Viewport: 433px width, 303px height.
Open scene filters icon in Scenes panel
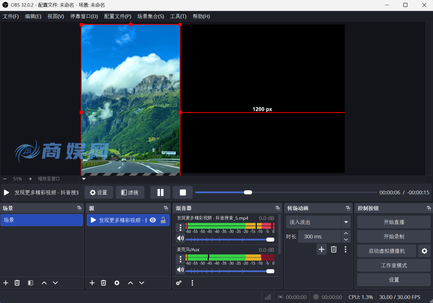click(x=30, y=283)
